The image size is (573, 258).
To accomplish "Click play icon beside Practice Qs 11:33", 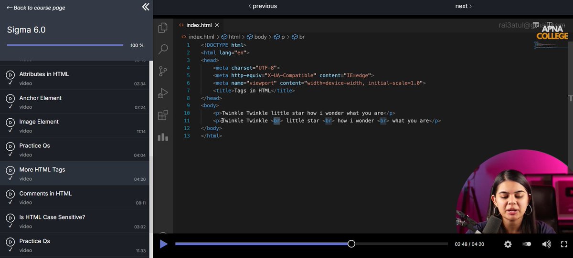I will pos(10,241).
